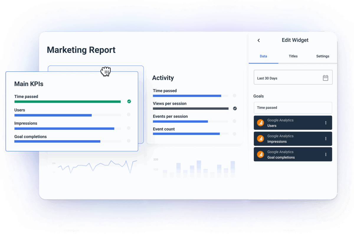Image resolution: width=354 pixels, height=234 pixels.
Task: Open the three-dot menu for Goal completions
Action: click(x=326, y=154)
